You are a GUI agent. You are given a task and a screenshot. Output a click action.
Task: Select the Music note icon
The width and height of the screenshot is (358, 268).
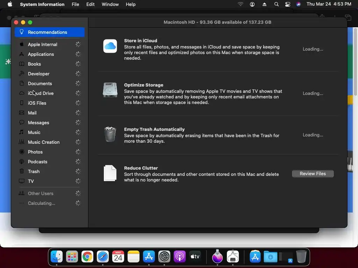coord(22,132)
